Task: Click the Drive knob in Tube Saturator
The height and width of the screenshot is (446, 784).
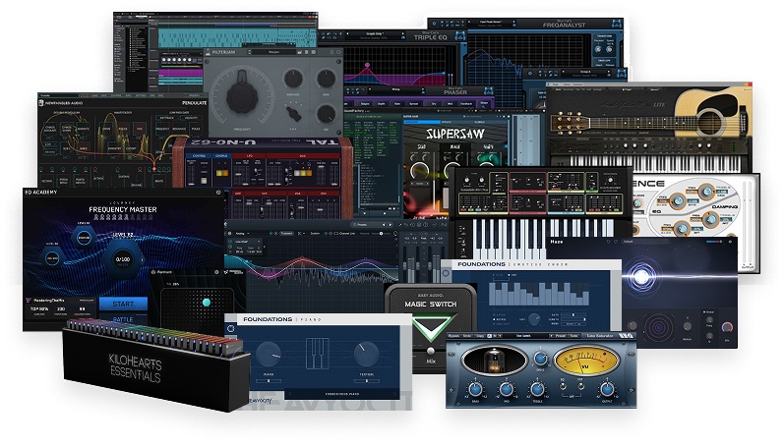Action: pyautogui.click(x=540, y=359)
